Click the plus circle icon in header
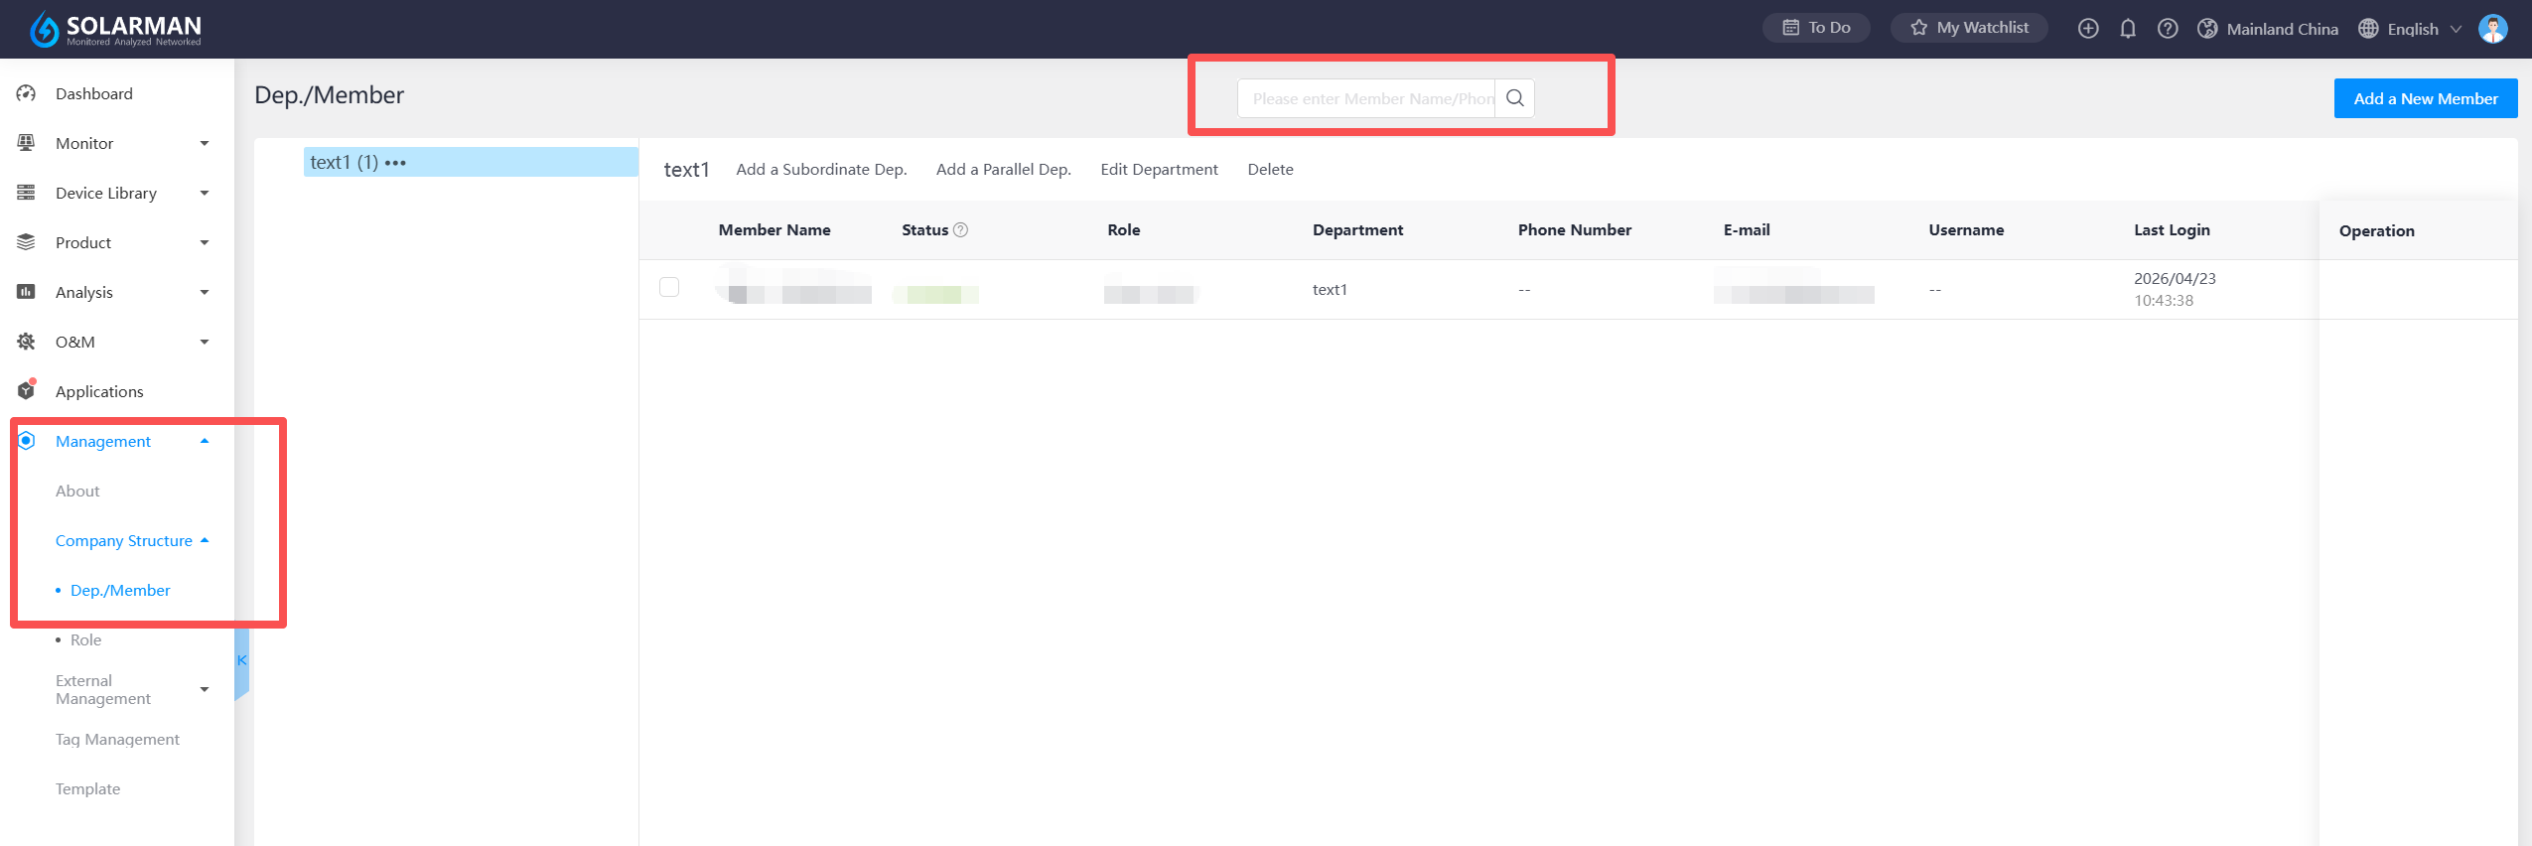 [x=2087, y=29]
